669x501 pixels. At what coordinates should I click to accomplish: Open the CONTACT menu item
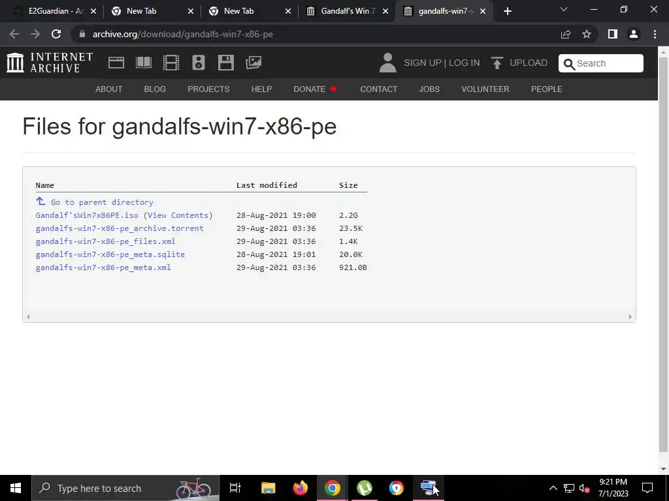[378, 89]
